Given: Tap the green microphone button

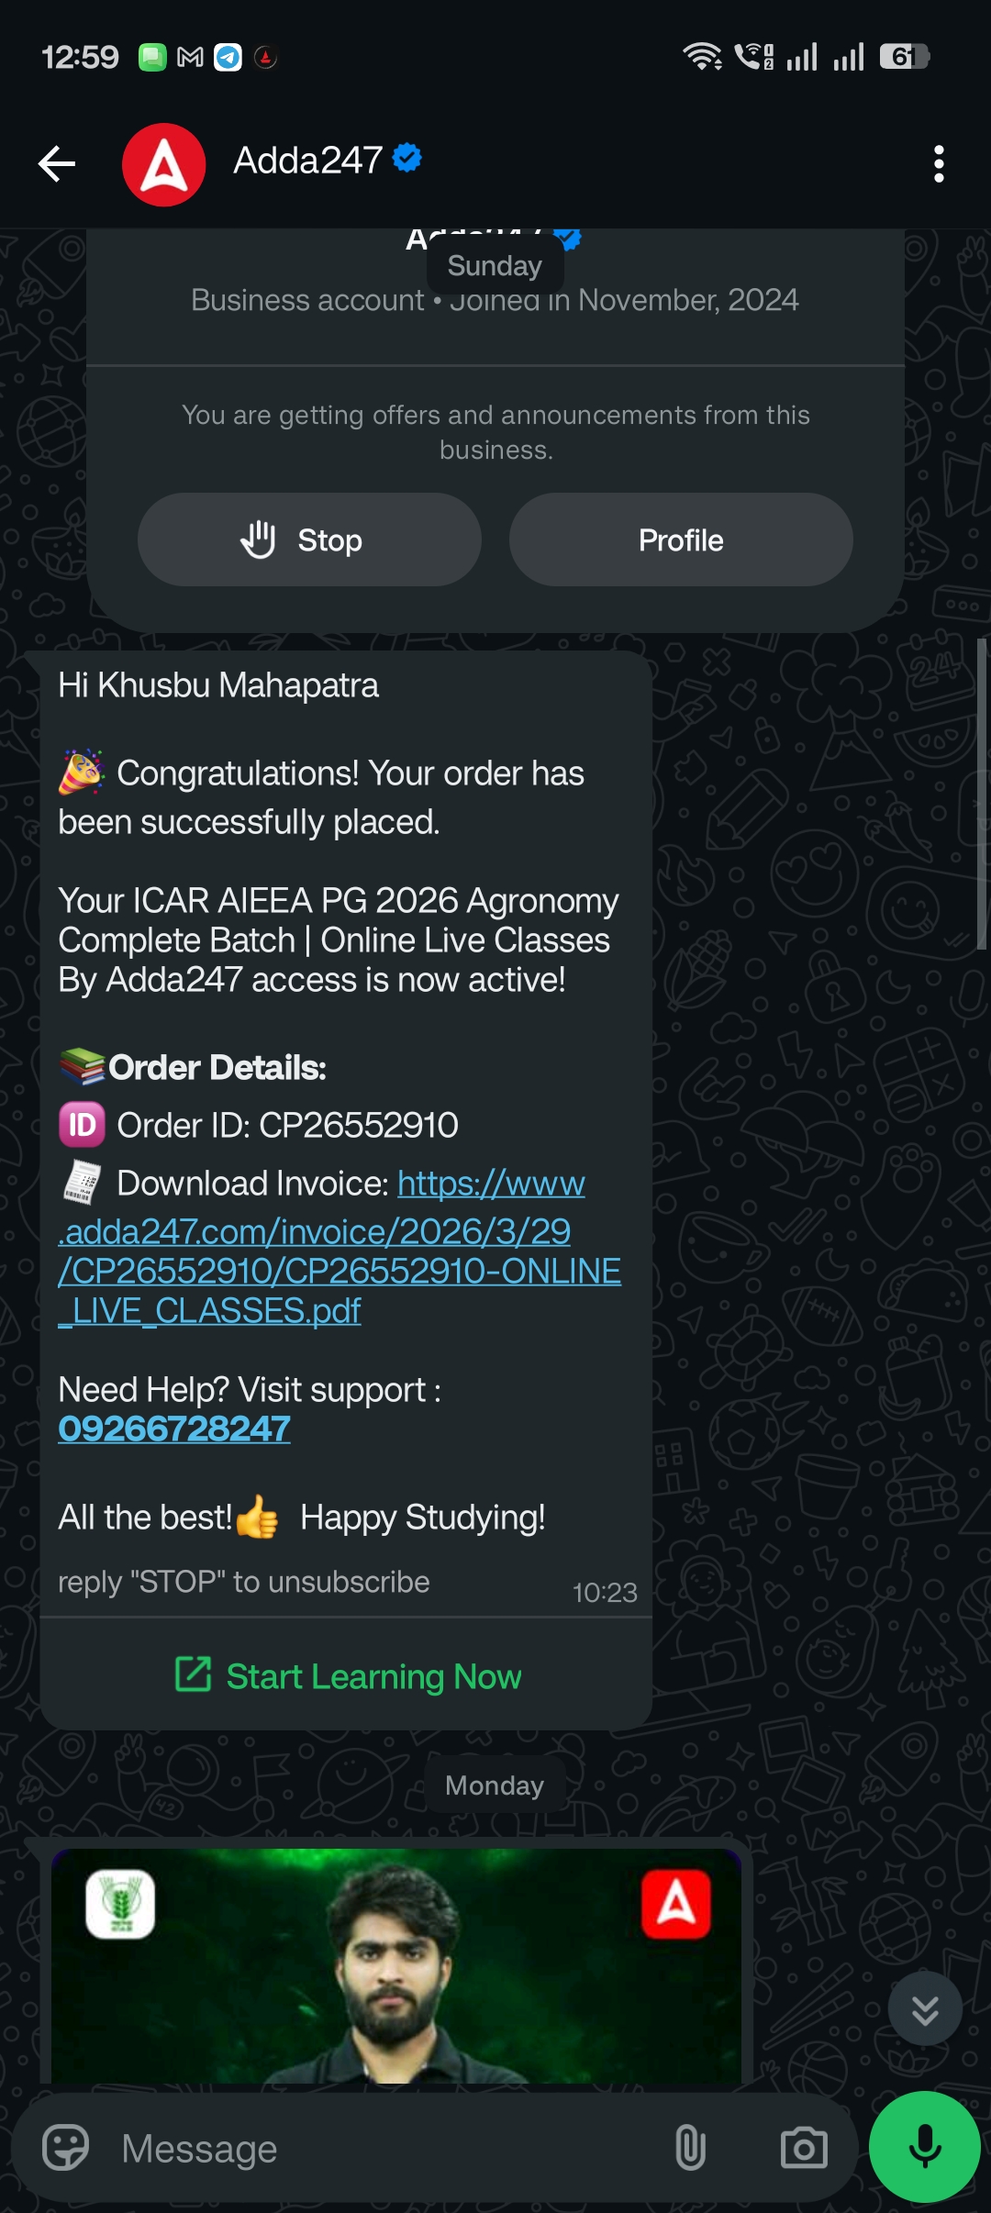Looking at the screenshot, I should [925, 2147].
